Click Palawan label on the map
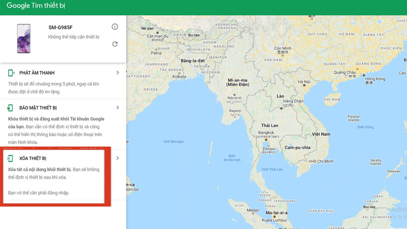This screenshot has width=407, height=229. [x=394, y=171]
